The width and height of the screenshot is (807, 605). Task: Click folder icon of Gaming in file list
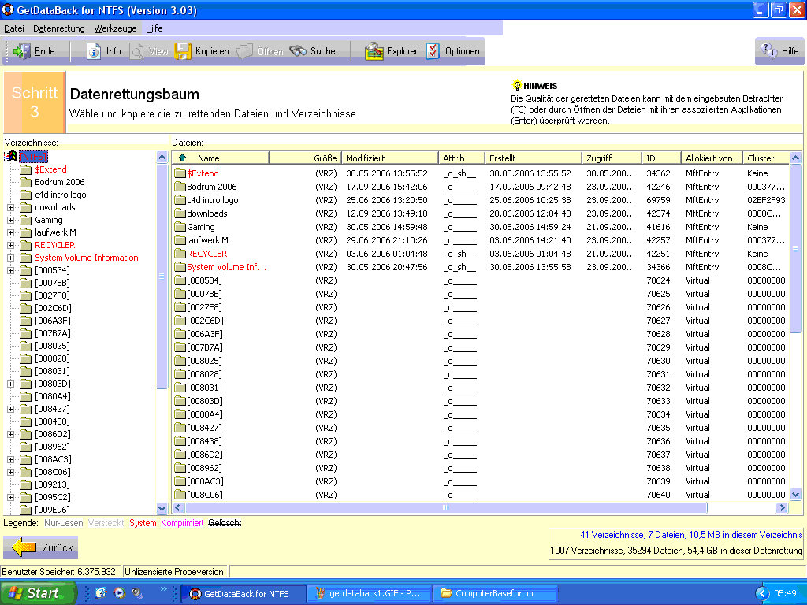pyautogui.click(x=180, y=226)
